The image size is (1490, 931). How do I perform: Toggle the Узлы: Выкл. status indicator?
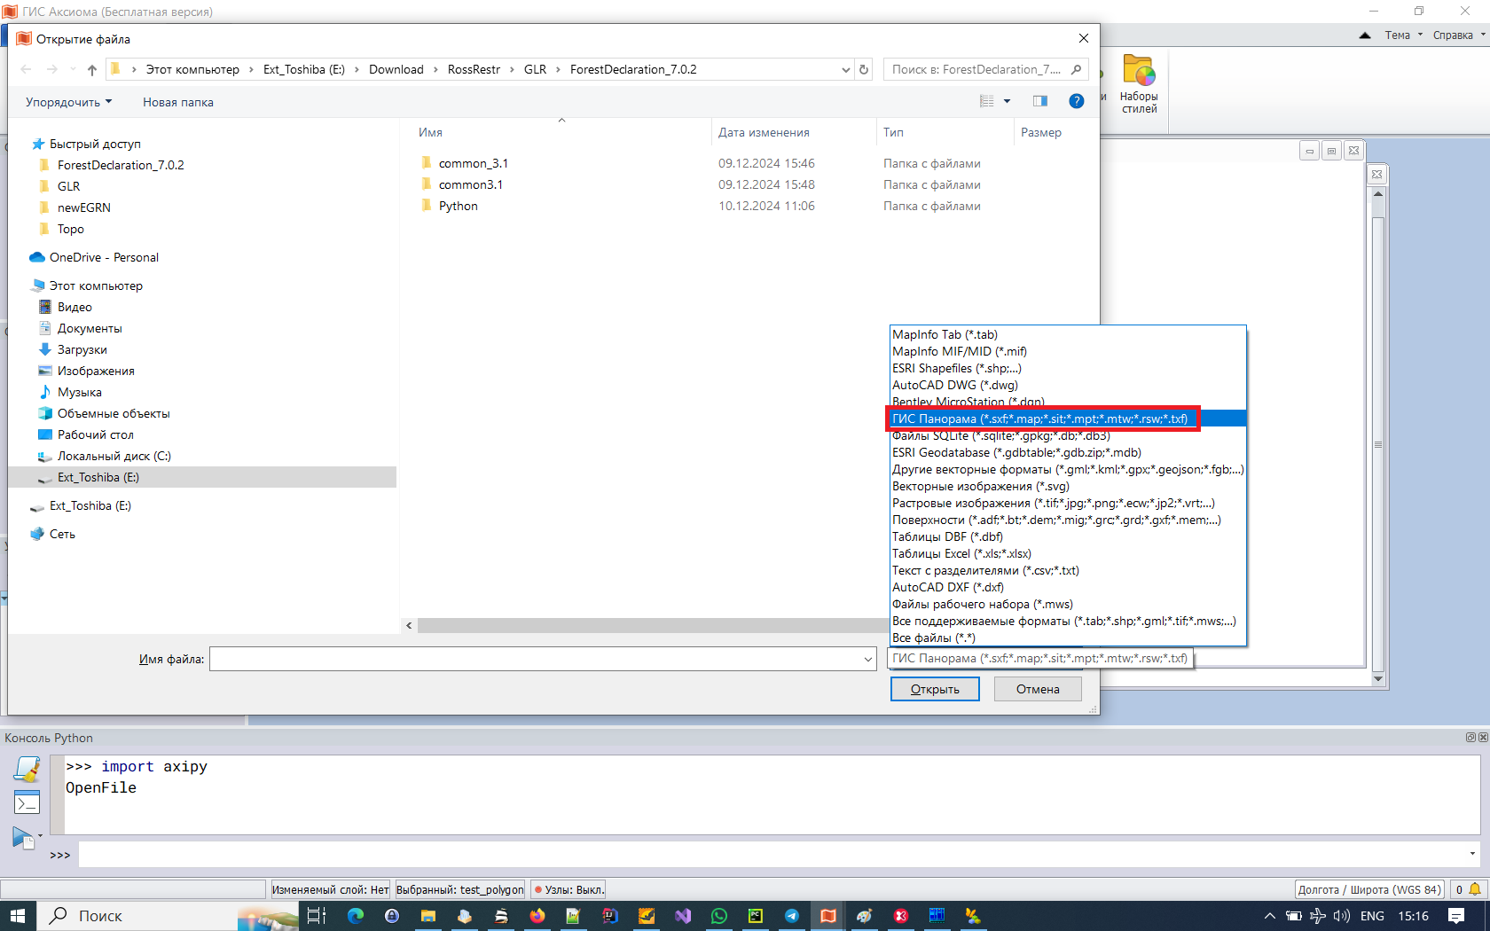click(569, 889)
